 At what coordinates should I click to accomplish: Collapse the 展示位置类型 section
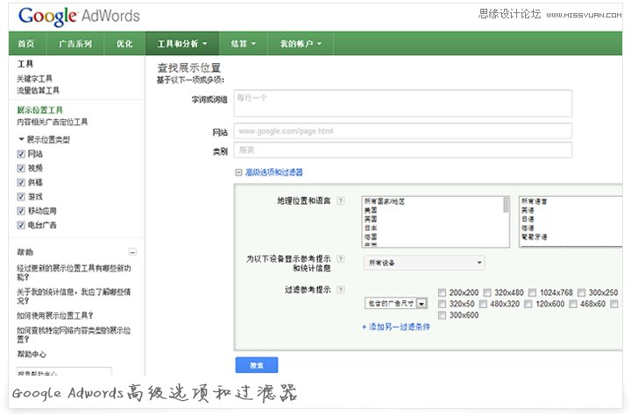pos(21,139)
